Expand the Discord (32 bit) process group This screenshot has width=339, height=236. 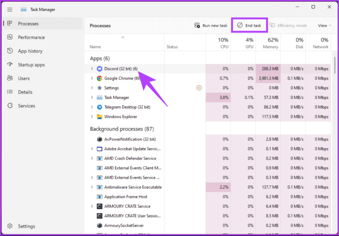point(92,69)
